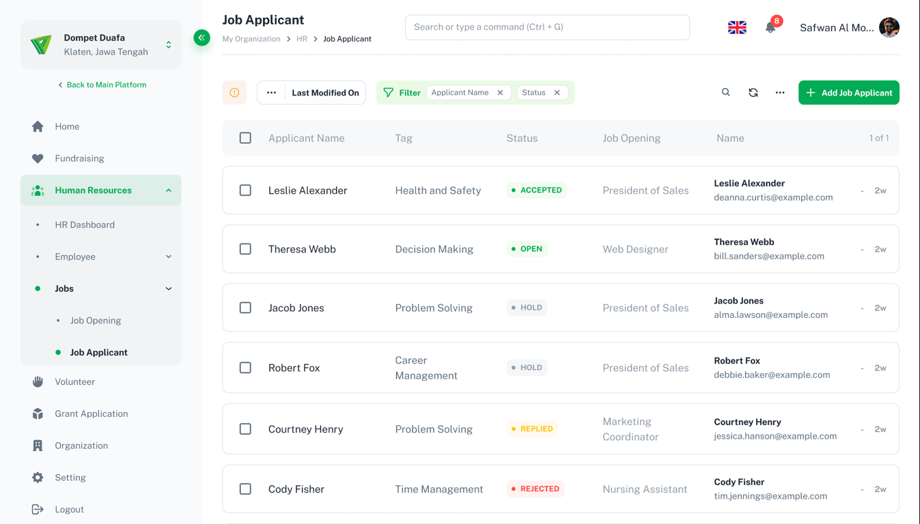920x524 pixels.
Task: Collapse the sidebar with the green double-arrow button
Action: click(201, 38)
